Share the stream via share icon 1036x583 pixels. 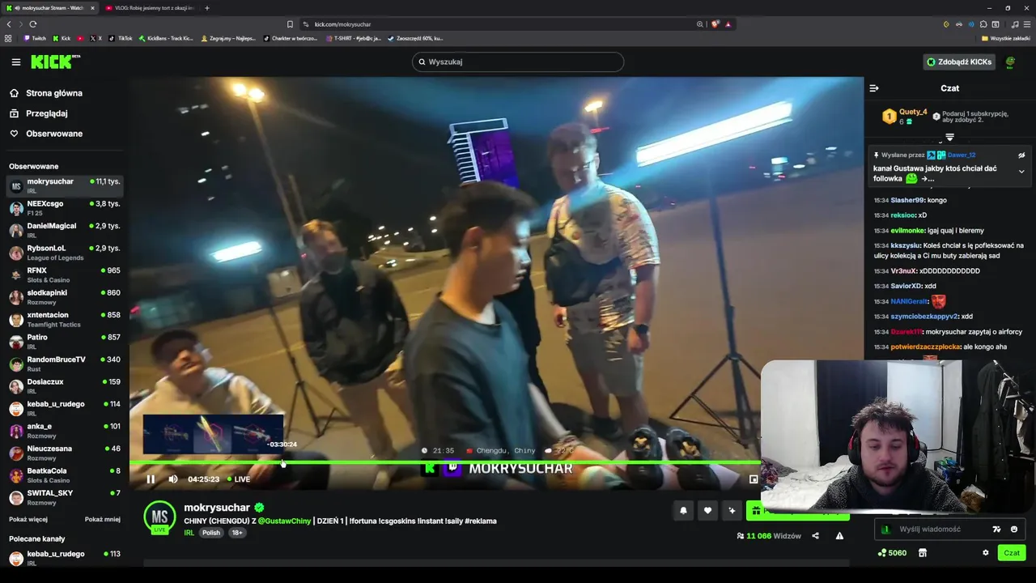point(815,536)
